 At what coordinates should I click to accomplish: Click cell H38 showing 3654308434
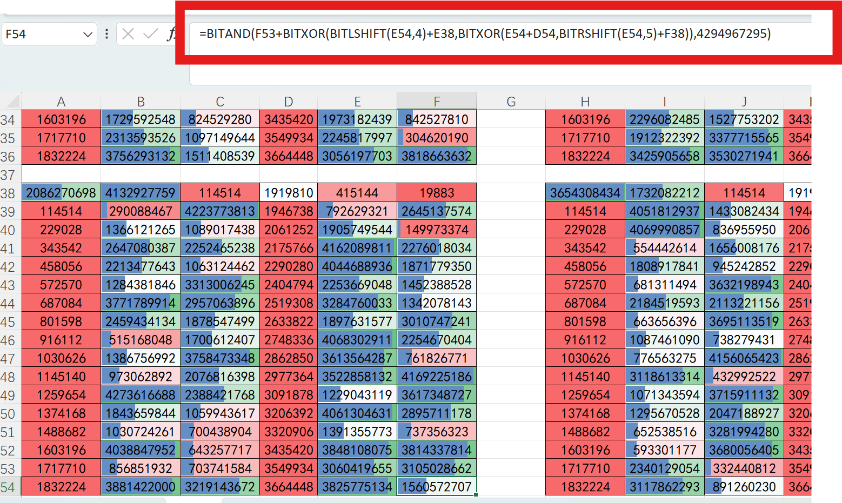(x=585, y=193)
